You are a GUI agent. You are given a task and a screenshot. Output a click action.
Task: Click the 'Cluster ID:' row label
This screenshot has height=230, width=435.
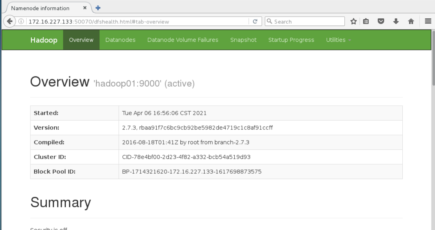point(50,157)
